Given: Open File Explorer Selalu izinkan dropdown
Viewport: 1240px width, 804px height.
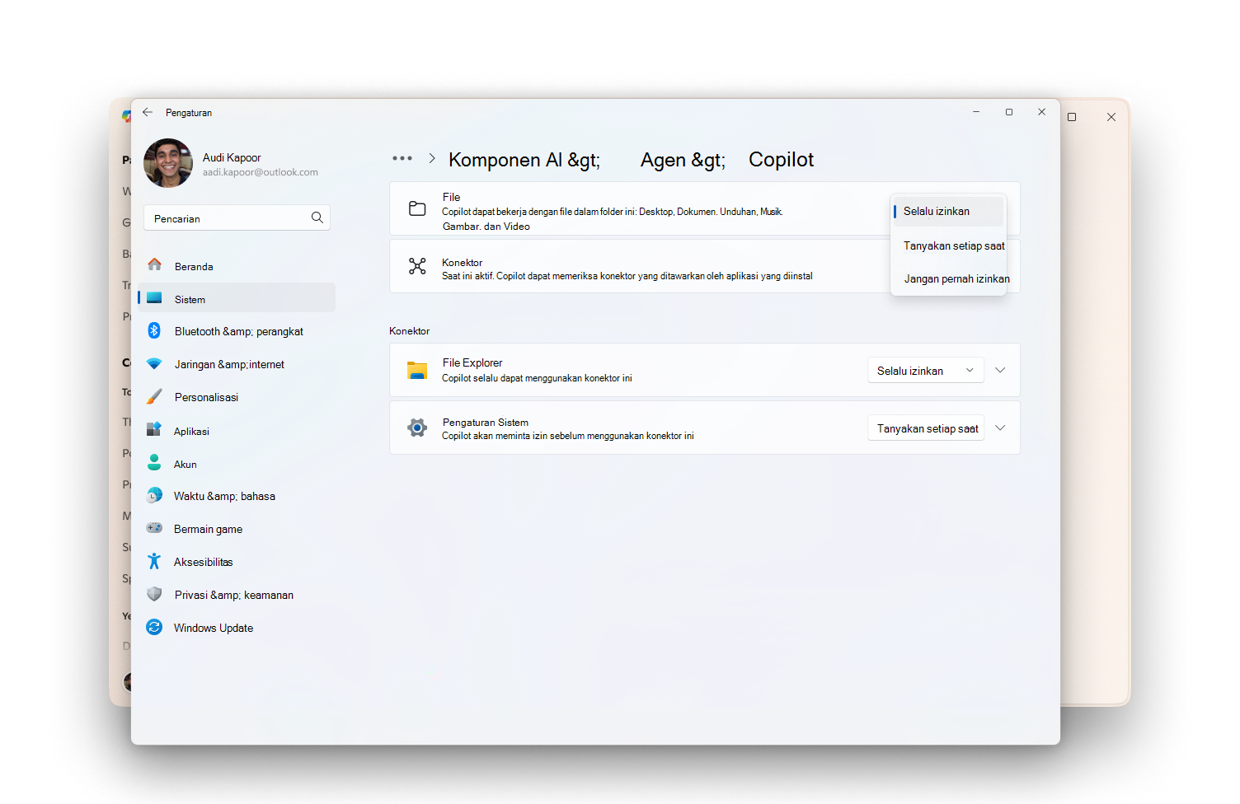Looking at the screenshot, I should (926, 371).
